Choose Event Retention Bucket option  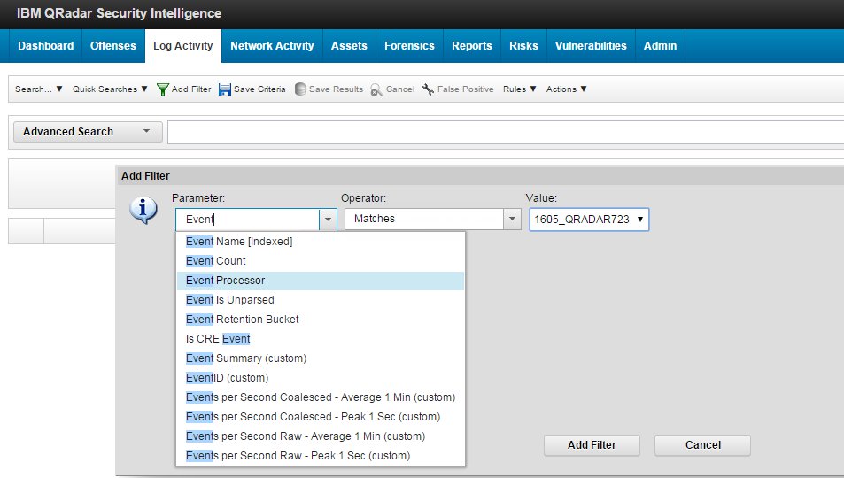click(x=321, y=320)
